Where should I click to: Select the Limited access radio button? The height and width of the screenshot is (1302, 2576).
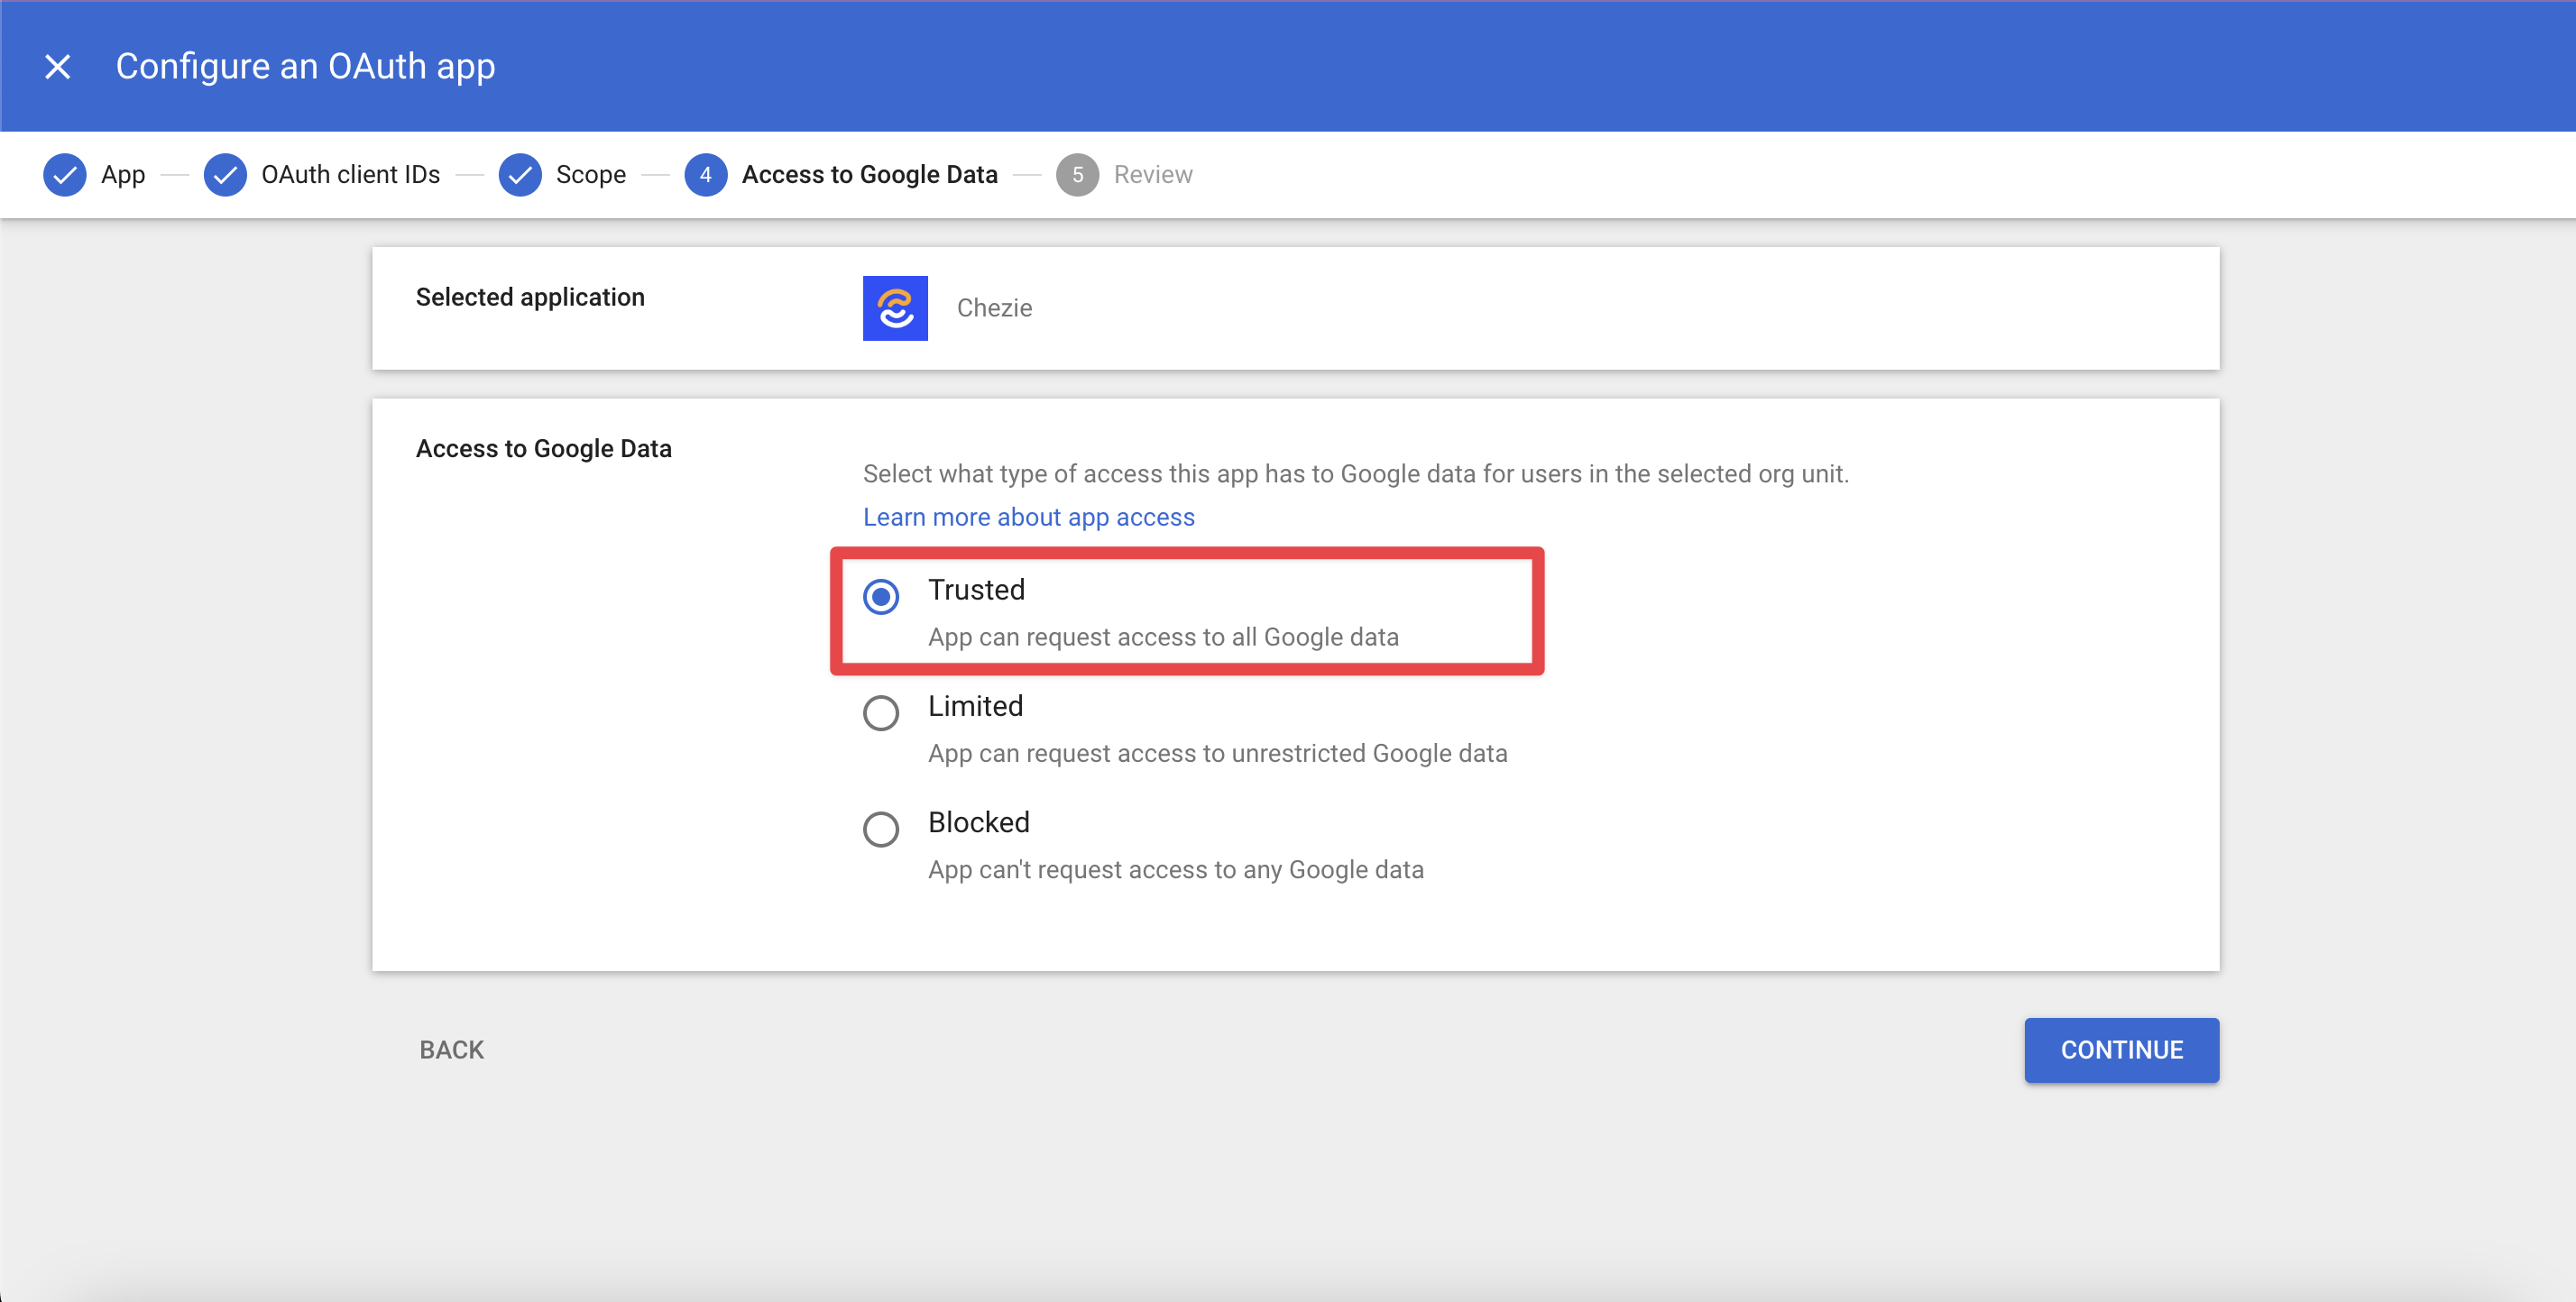(x=880, y=713)
